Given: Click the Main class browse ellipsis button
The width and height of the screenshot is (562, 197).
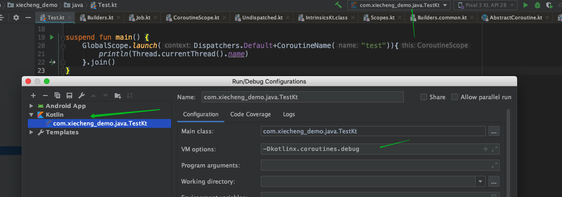Looking at the screenshot, I should 494,131.
